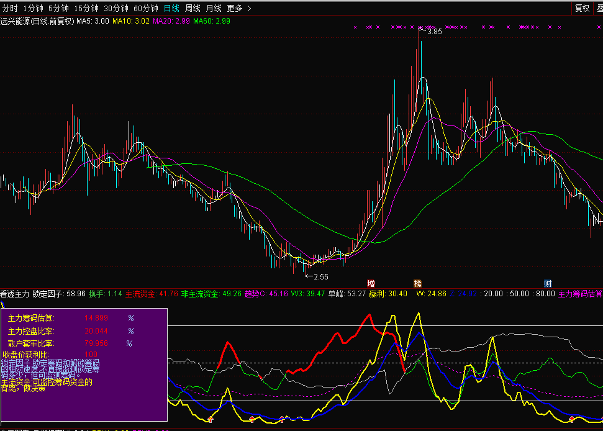This screenshot has height=431, width=603.
Task: Click the 14.899 main chip estimate value
Action: pos(96,318)
